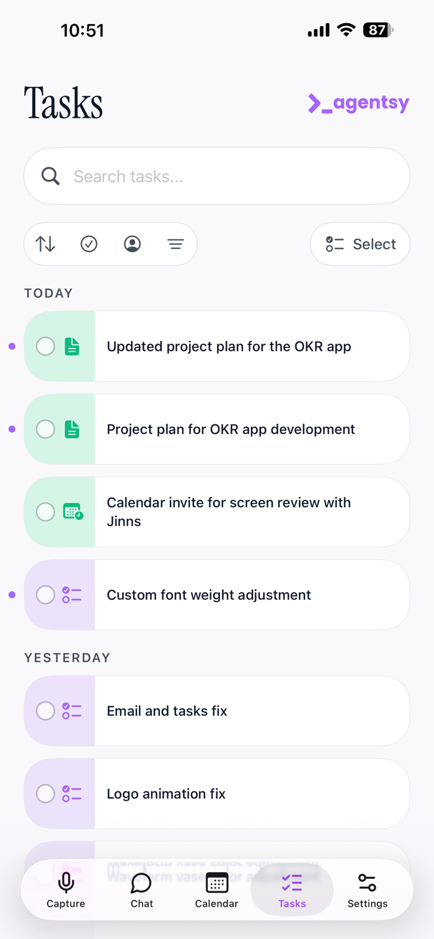Open the Chat tab

point(141,890)
